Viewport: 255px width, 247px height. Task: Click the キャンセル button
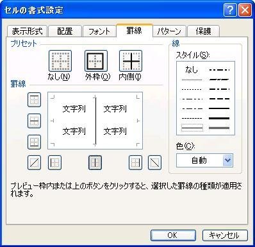pyautogui.click(x=225, y=235)
